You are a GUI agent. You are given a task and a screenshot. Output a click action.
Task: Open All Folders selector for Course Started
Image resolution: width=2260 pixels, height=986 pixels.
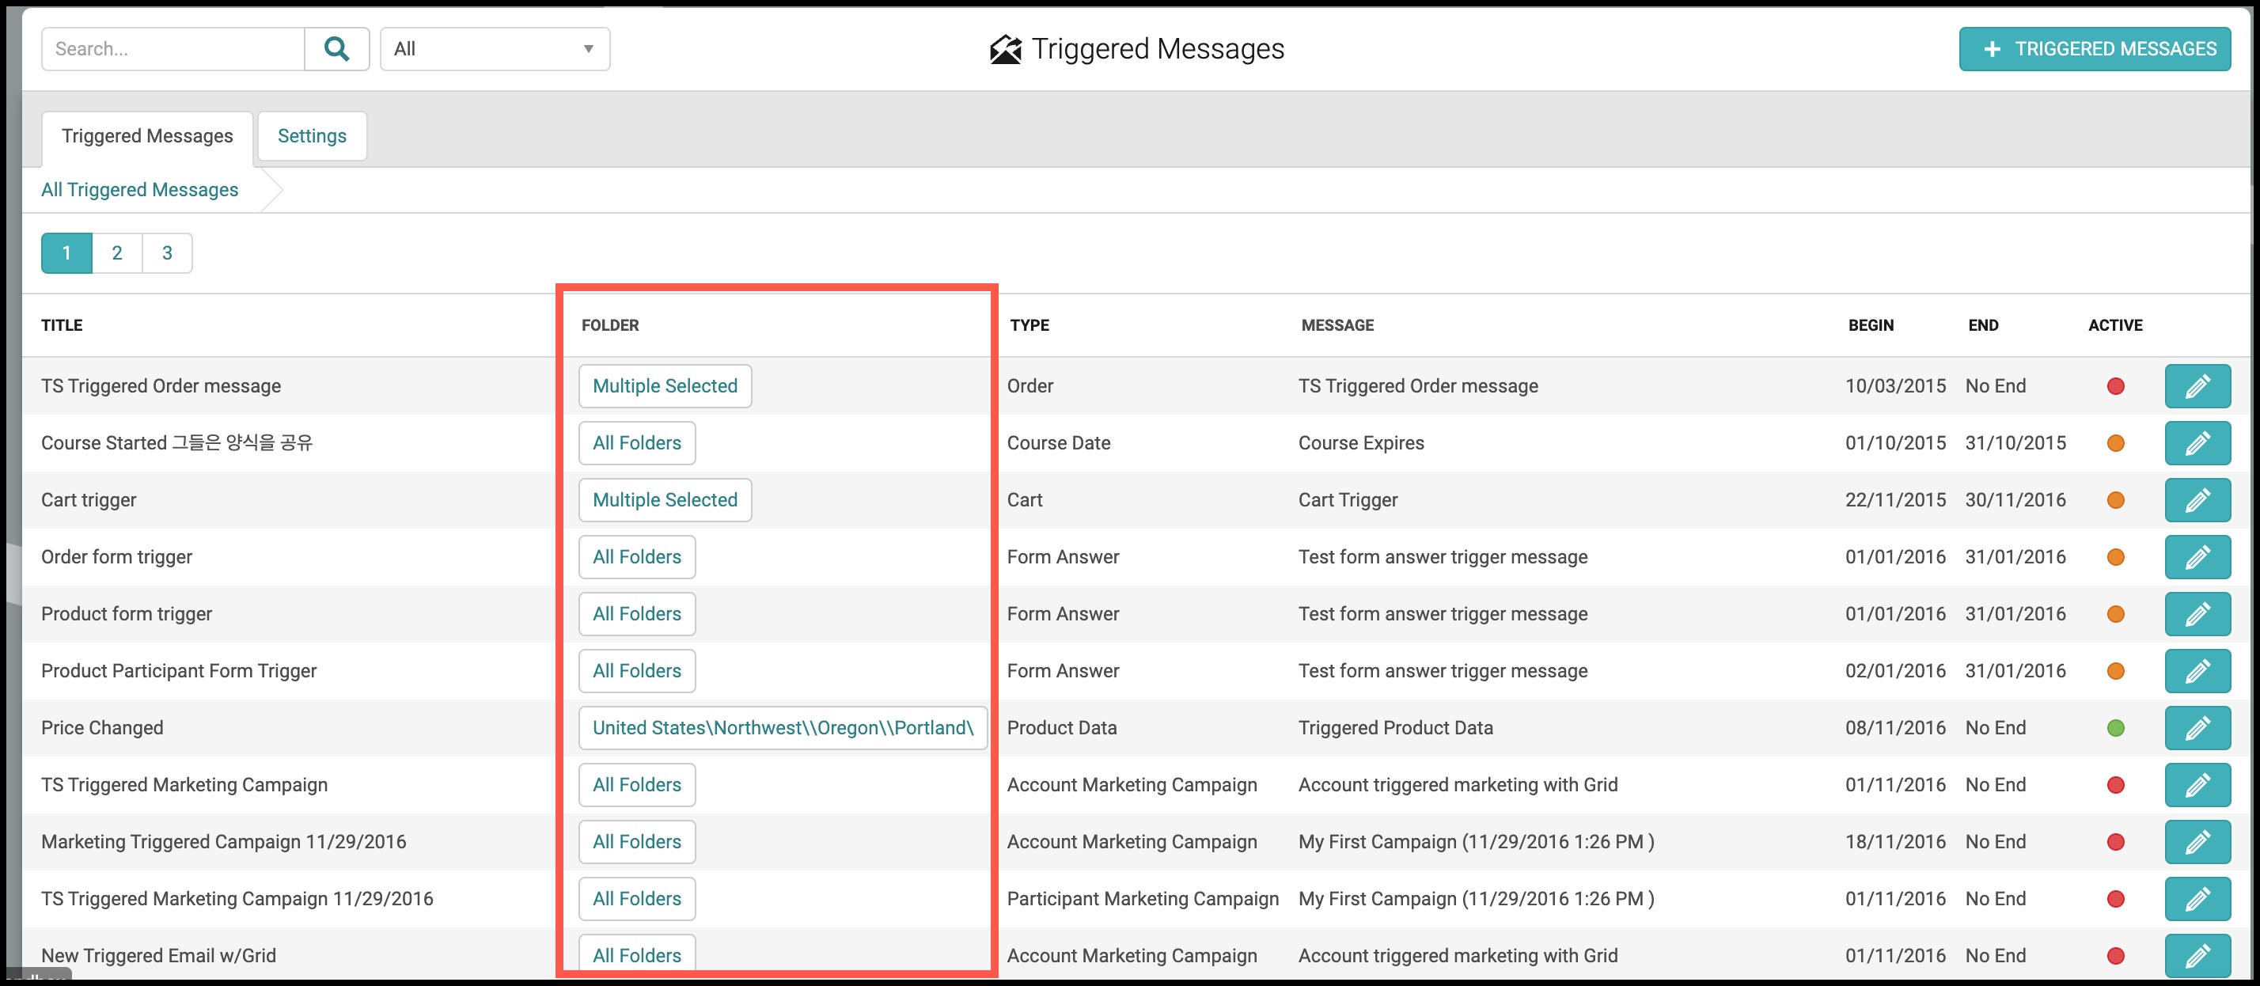point(637,443)
